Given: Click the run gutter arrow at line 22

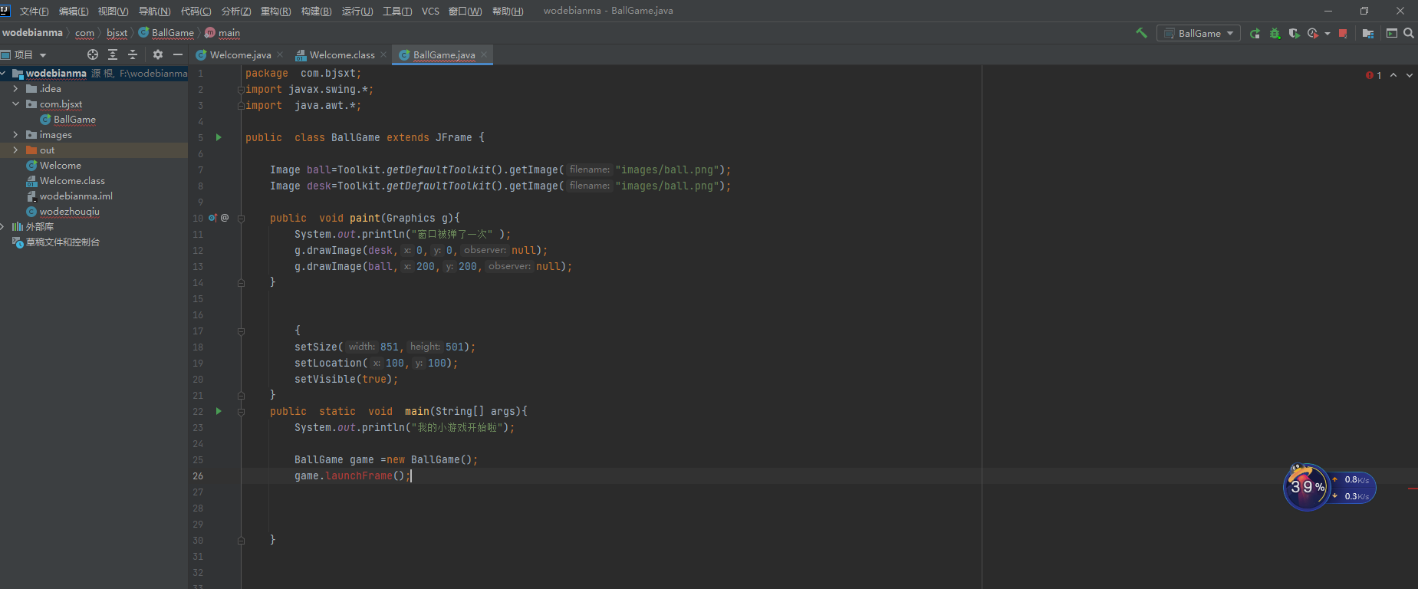Looking at the screenshot, I should [x=219, y=411].
